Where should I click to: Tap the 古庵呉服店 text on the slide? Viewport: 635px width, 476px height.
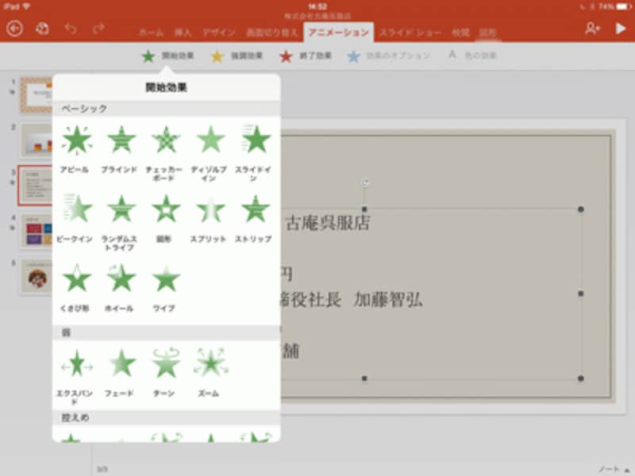328,223
